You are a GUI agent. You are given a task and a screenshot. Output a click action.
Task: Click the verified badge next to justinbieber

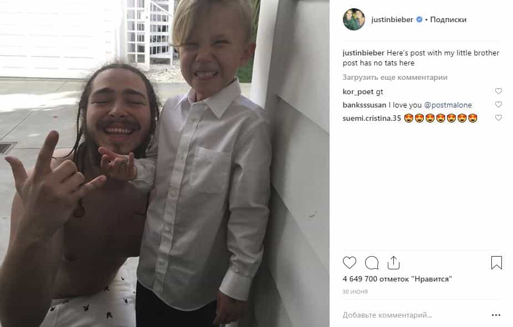[419, 19]
